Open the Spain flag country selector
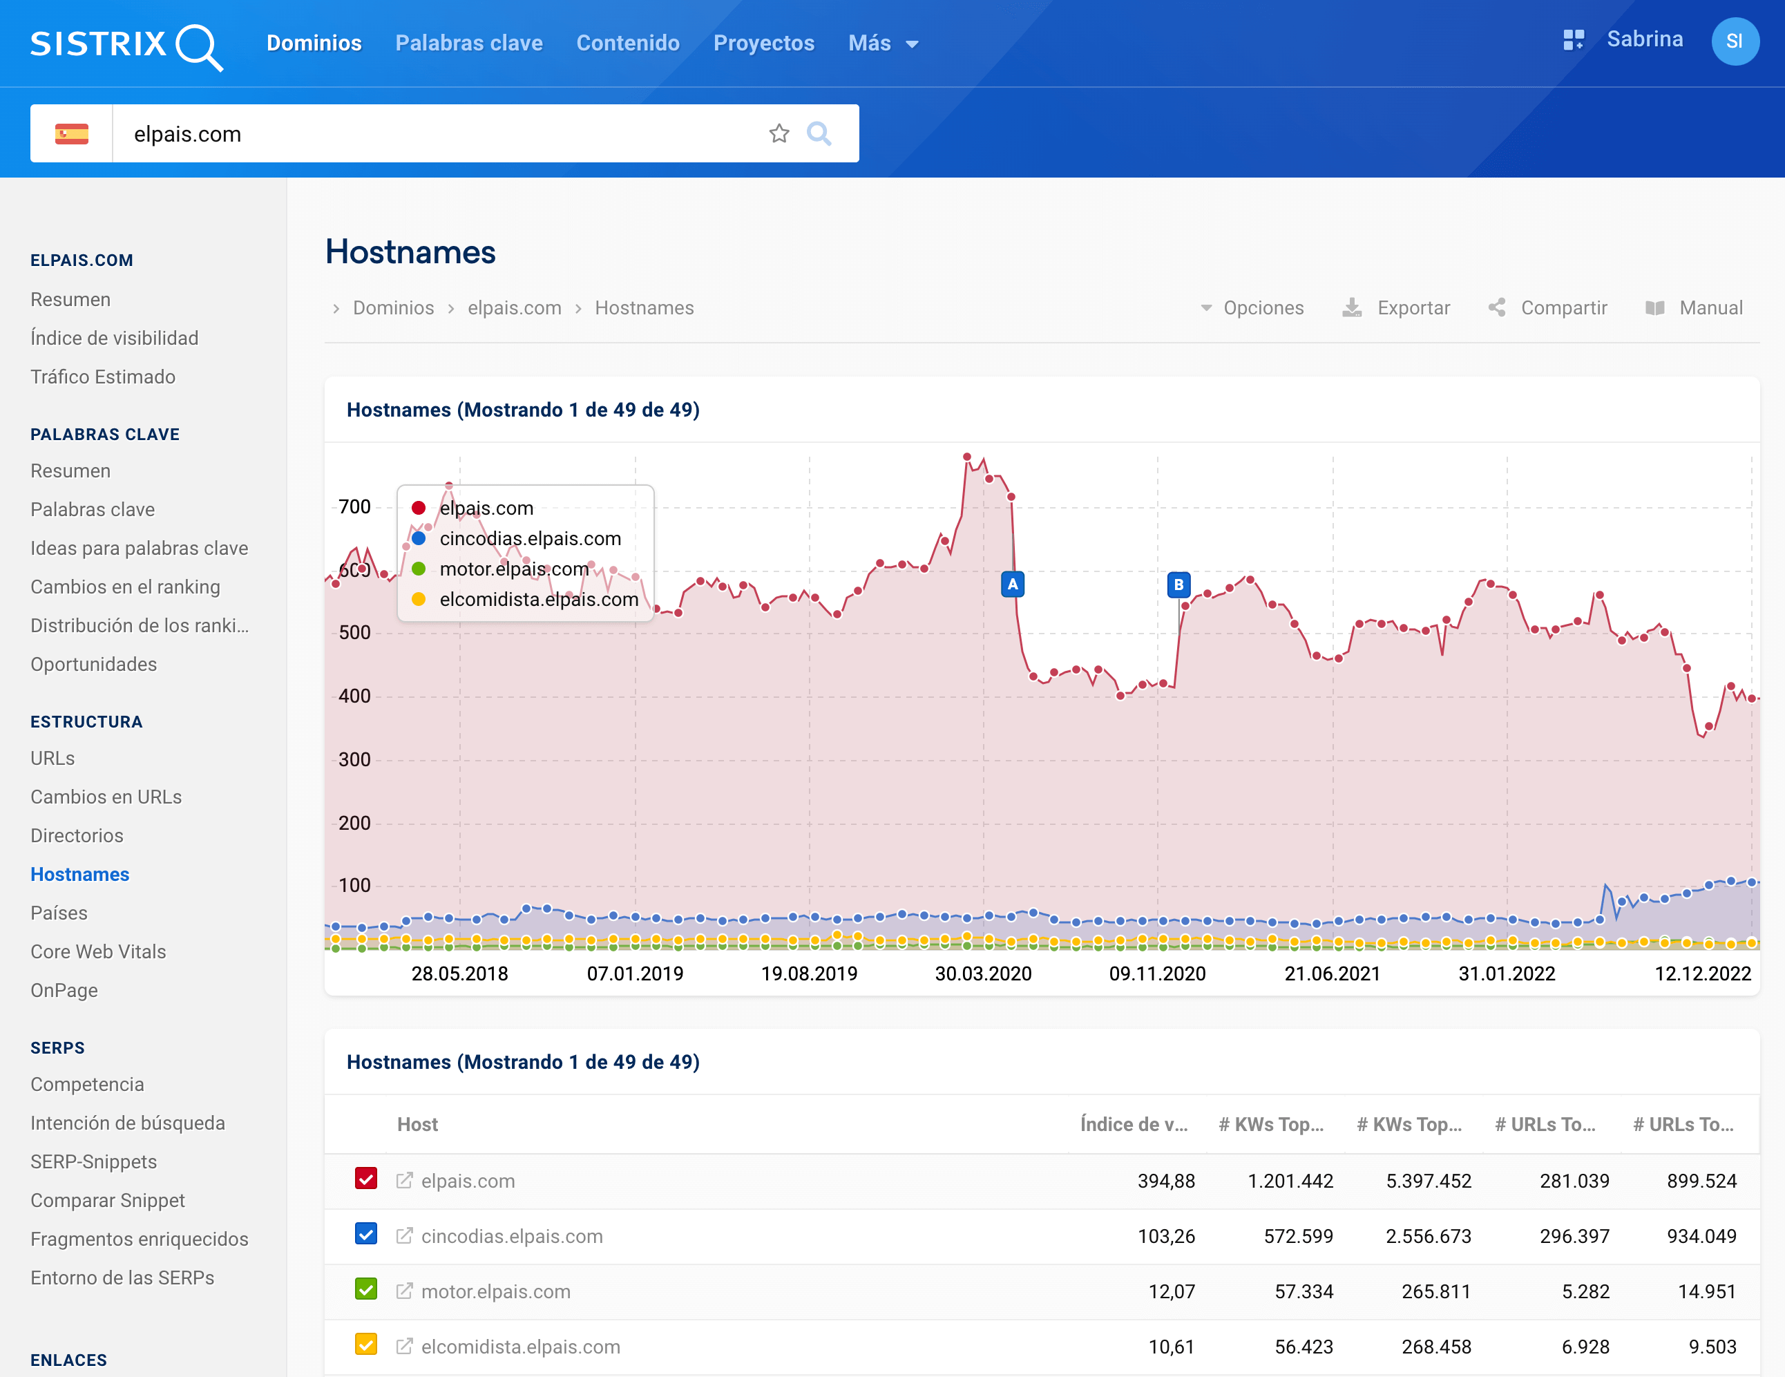Viewport: 1785px width, 1377px height. tap(72, 133)
